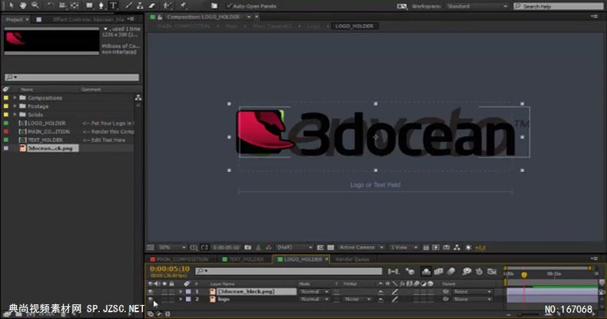Select the Pan Behind anchor point tool
607x319 pixels.
[x=75, y=5]
